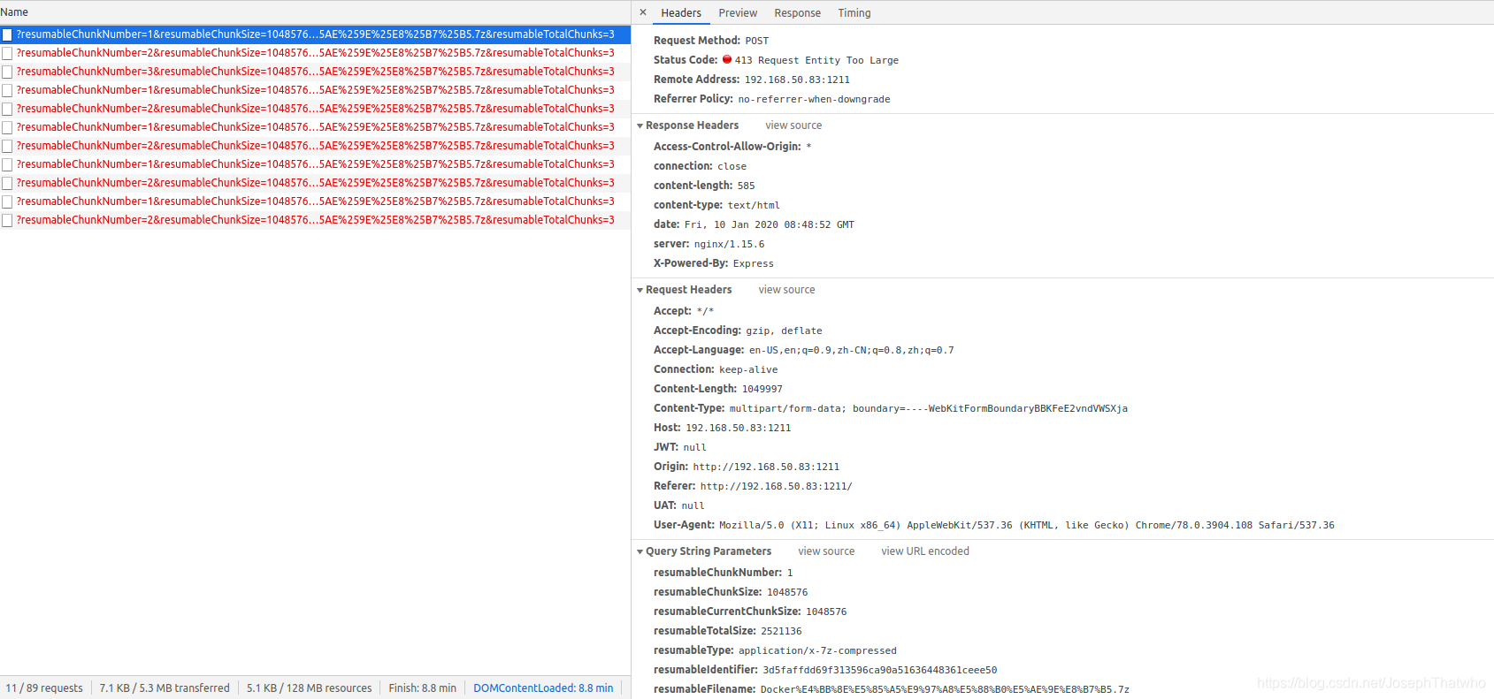Switch to the Headers tab
Image resolution: width=1494 pixels, height=699 pixels.
click(681, 12)
